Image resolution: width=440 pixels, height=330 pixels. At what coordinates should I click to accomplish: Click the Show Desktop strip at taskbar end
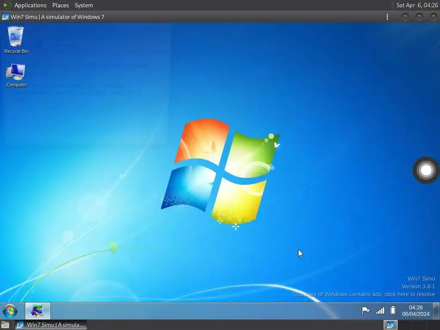pos(436,311)
